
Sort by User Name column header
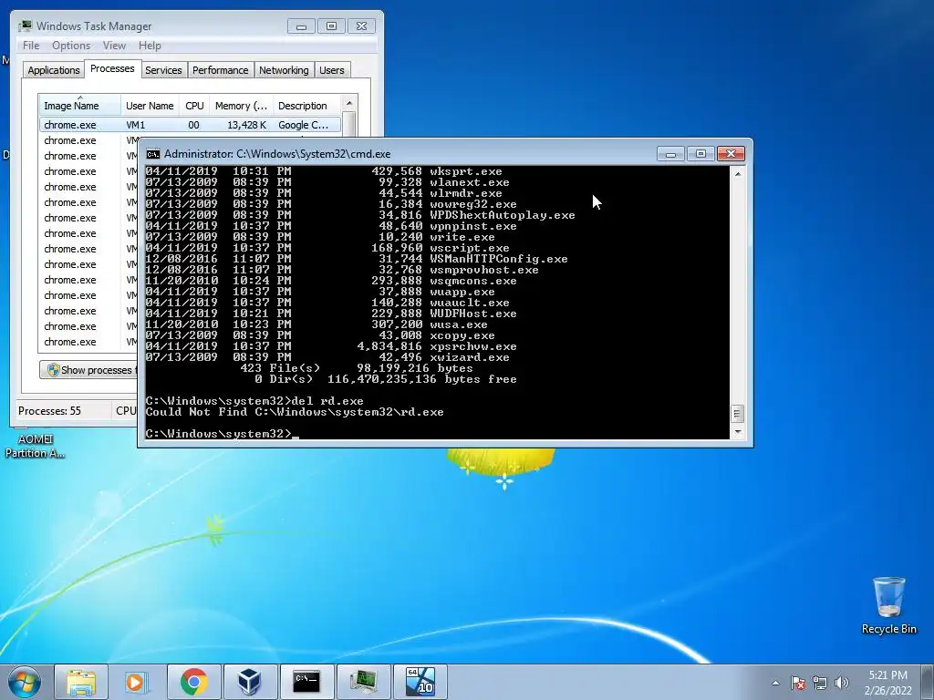150,106
